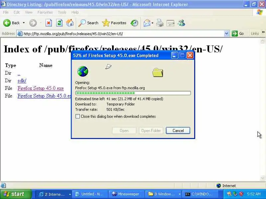
Task: Switch to Untitled Notepad taskbar button
Action: pos(90,194)
